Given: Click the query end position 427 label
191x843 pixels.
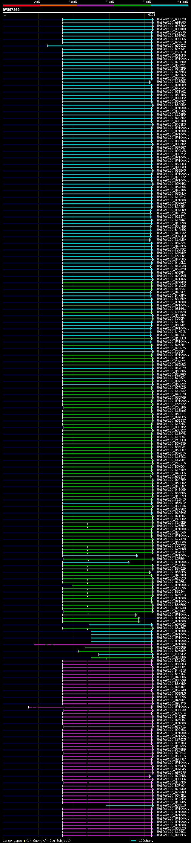Looking at the screenshot, I should click(x=151, y=15).
